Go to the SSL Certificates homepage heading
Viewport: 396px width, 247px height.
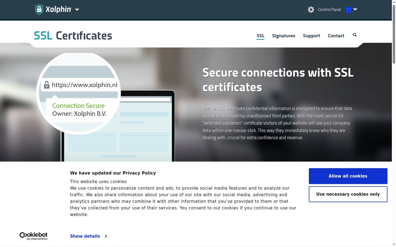point(73,36)
